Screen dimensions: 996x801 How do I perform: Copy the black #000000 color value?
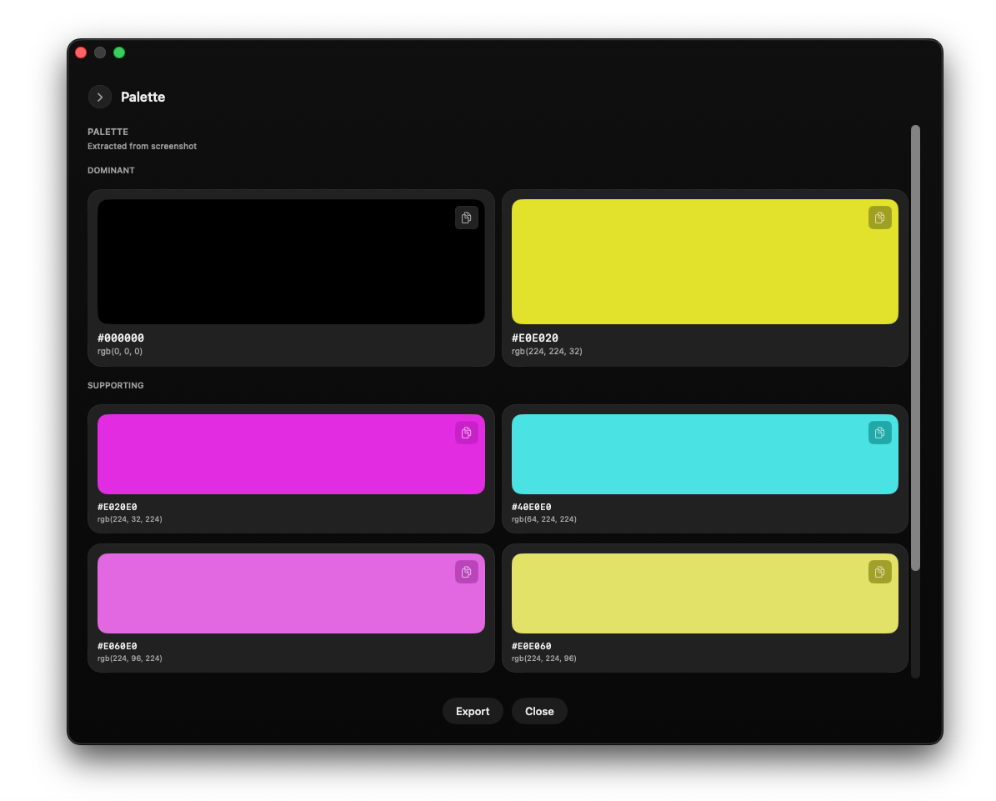pyautogui.click(x=466, y=218)
